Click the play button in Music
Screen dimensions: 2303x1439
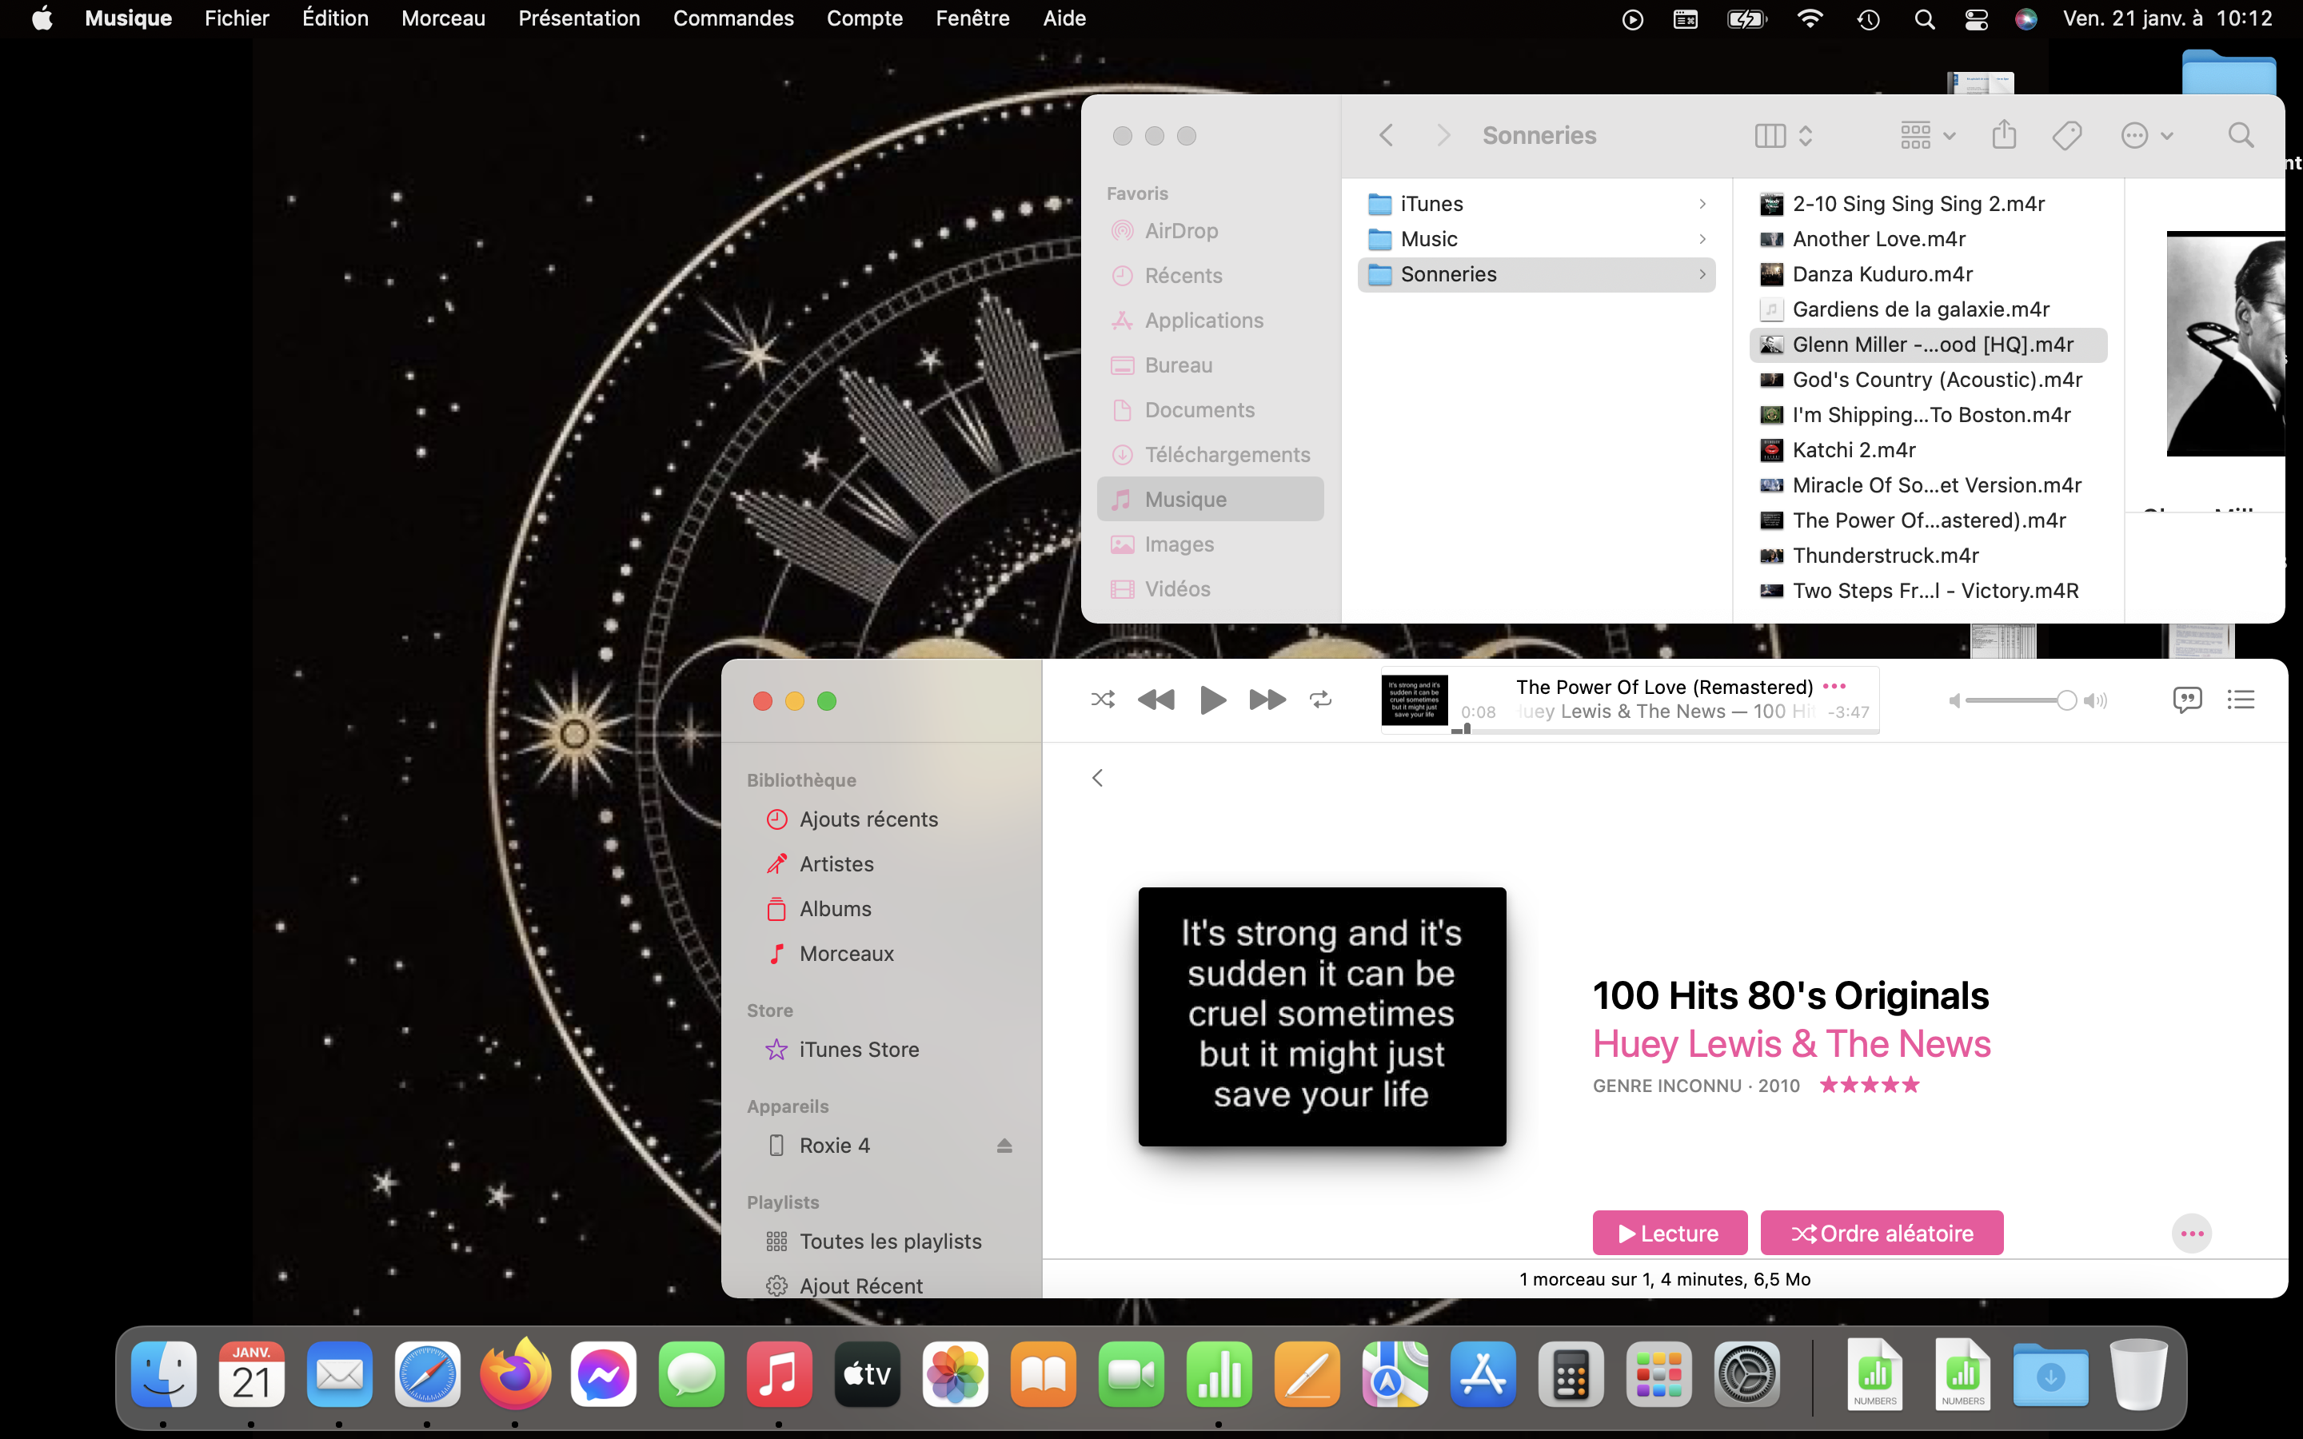[x=1212, y=700]
